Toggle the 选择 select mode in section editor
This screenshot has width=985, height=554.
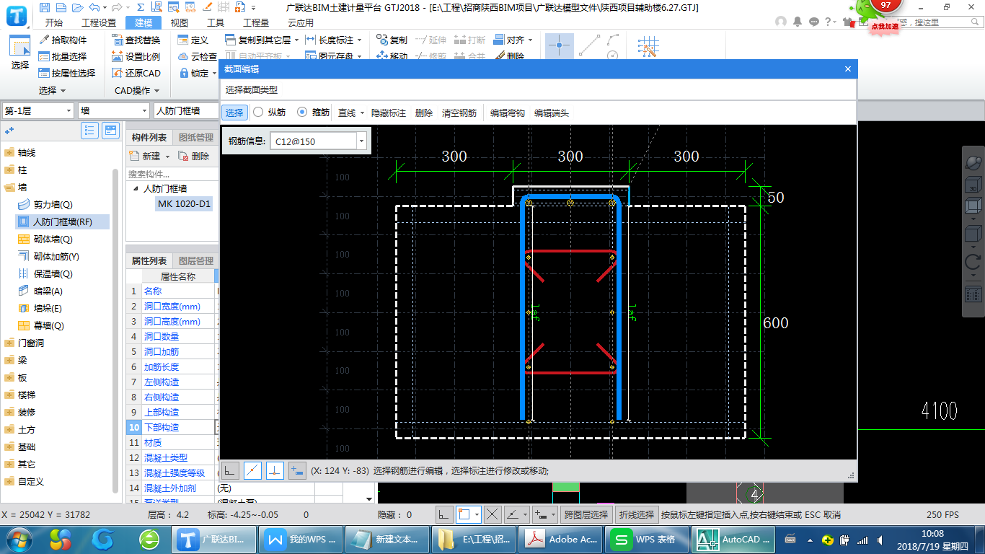234,113
